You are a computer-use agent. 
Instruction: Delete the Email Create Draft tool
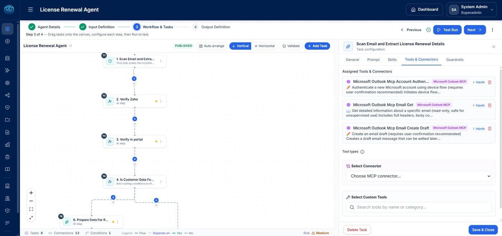point(489,129)
